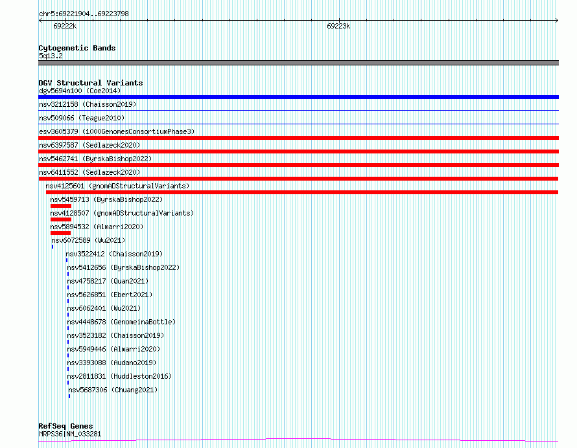Click the dgv5694n100 (Coe2014) variant label
The image size is (577, 448).
click(x=80, y=91)
